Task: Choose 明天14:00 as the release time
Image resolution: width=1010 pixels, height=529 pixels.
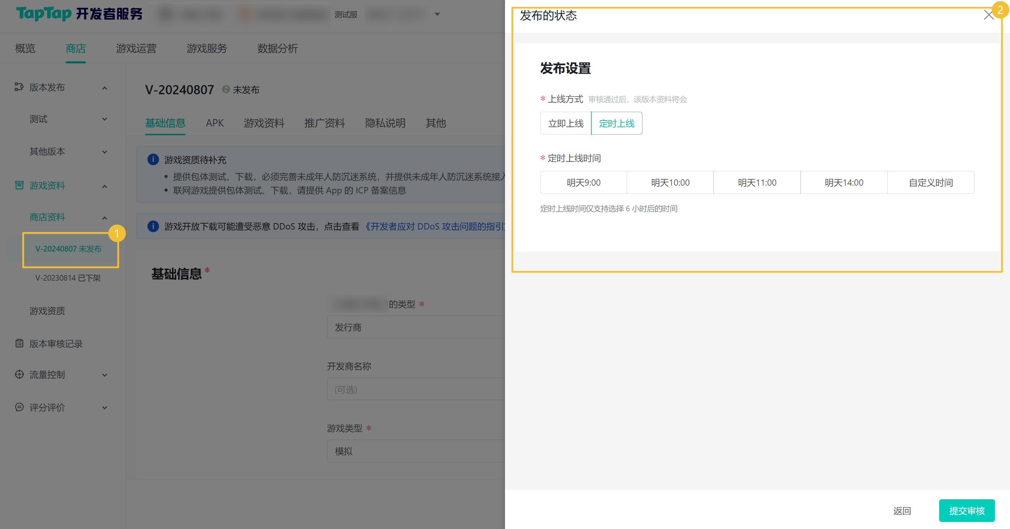Action: click(x=844, y=183)
